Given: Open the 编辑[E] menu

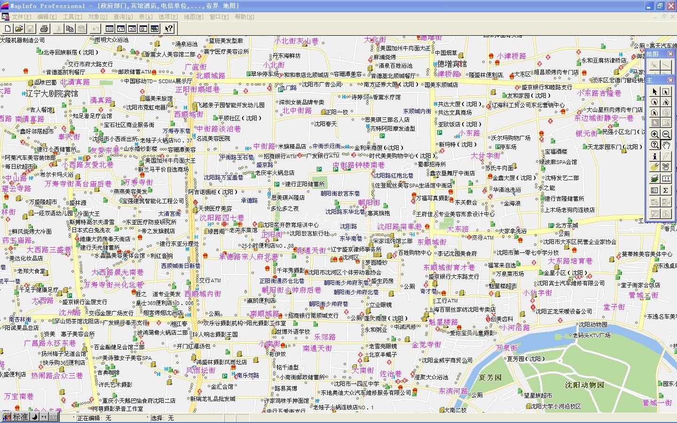Looking at the screenshot, I should [x=47, y=16].
